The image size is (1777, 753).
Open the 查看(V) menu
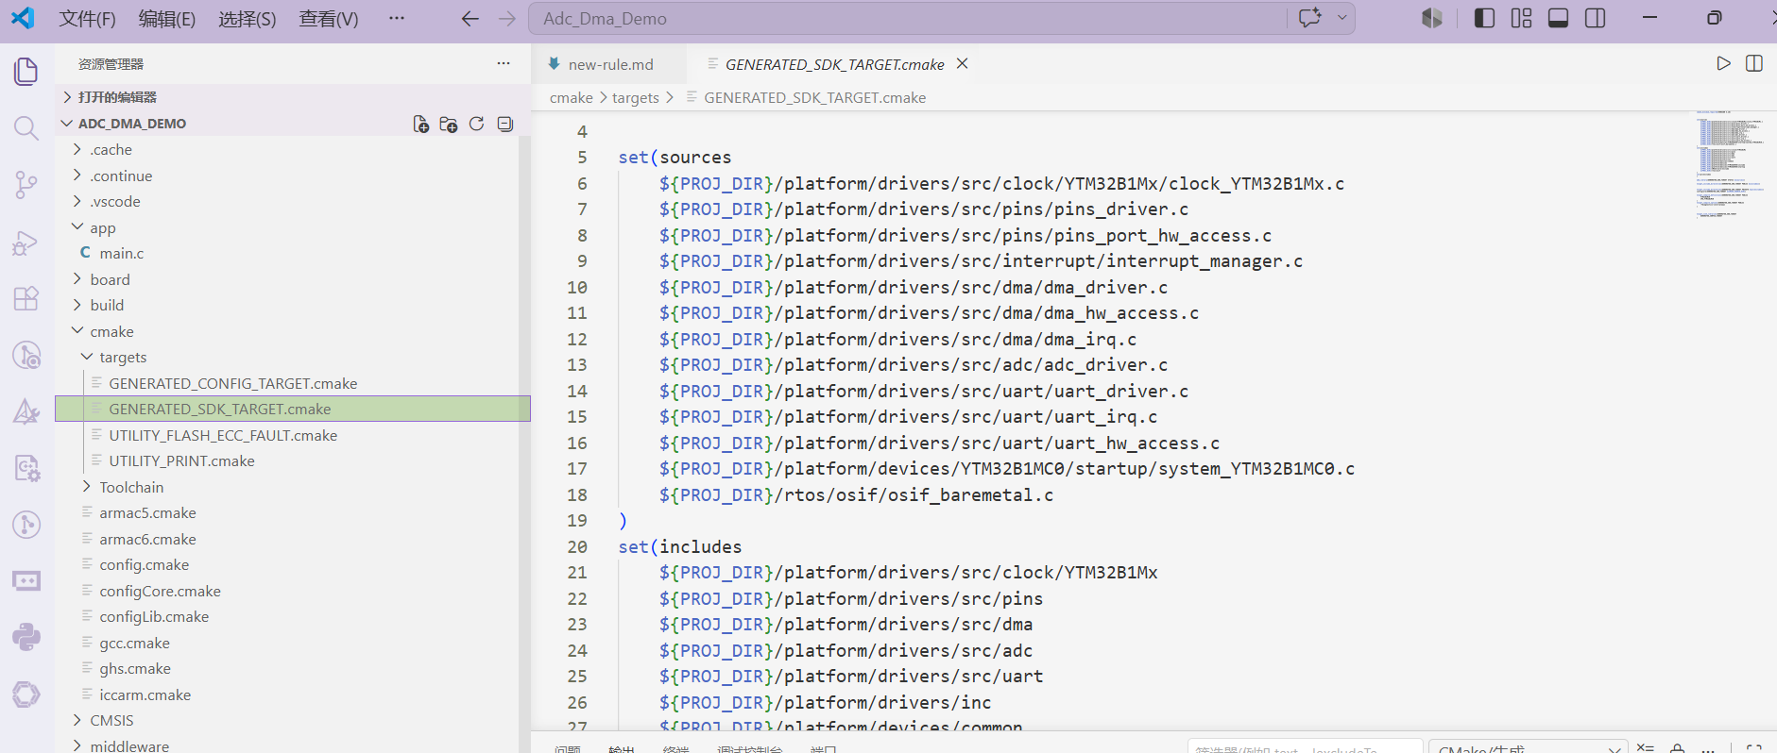pos(329,19)
